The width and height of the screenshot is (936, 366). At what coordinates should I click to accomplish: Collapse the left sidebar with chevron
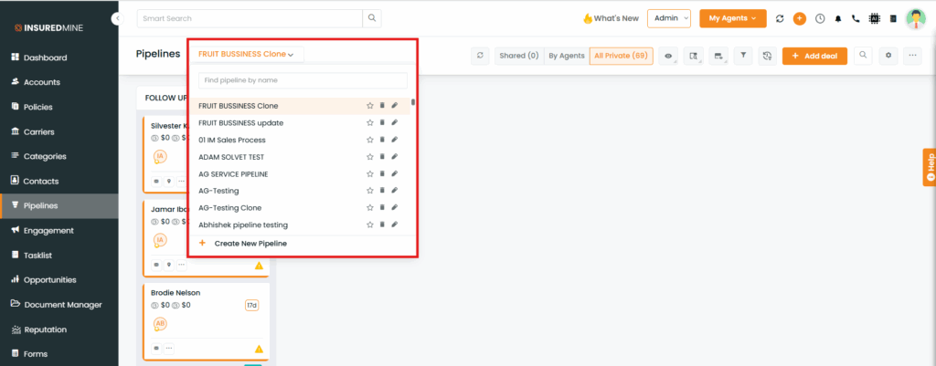coord(117,19)
